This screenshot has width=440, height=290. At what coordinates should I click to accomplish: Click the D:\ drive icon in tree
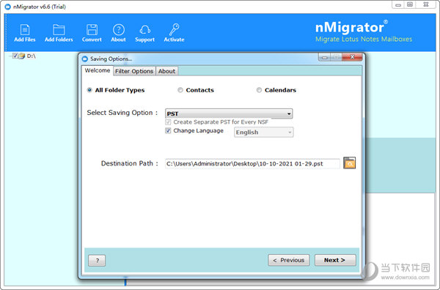click(x=22, y=56)
